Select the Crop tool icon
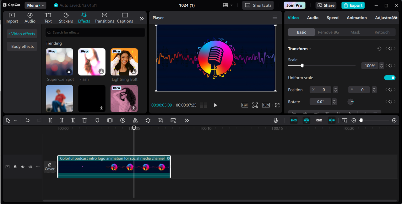 pos(160,120)
